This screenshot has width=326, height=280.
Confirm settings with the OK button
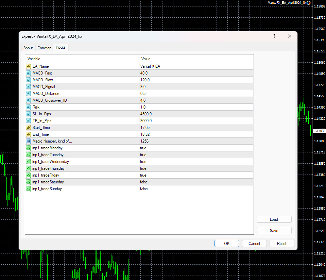pos(227,243)
